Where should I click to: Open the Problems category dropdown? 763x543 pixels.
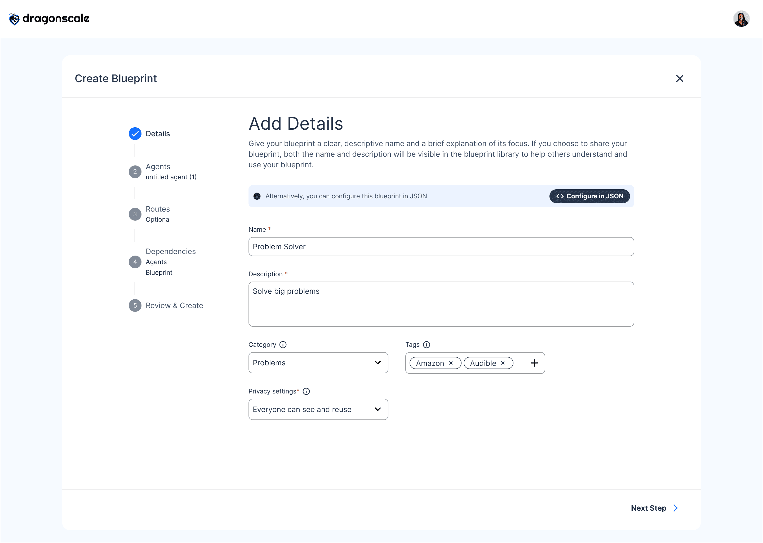pos(318,363)
